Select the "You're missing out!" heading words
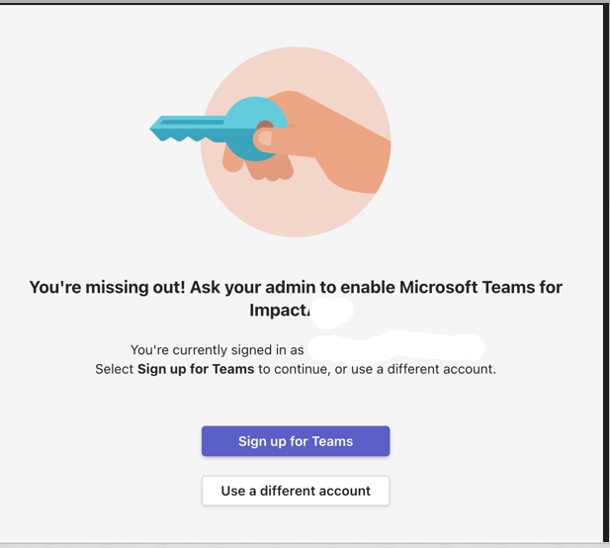610x548 pixels. [108, 287]
